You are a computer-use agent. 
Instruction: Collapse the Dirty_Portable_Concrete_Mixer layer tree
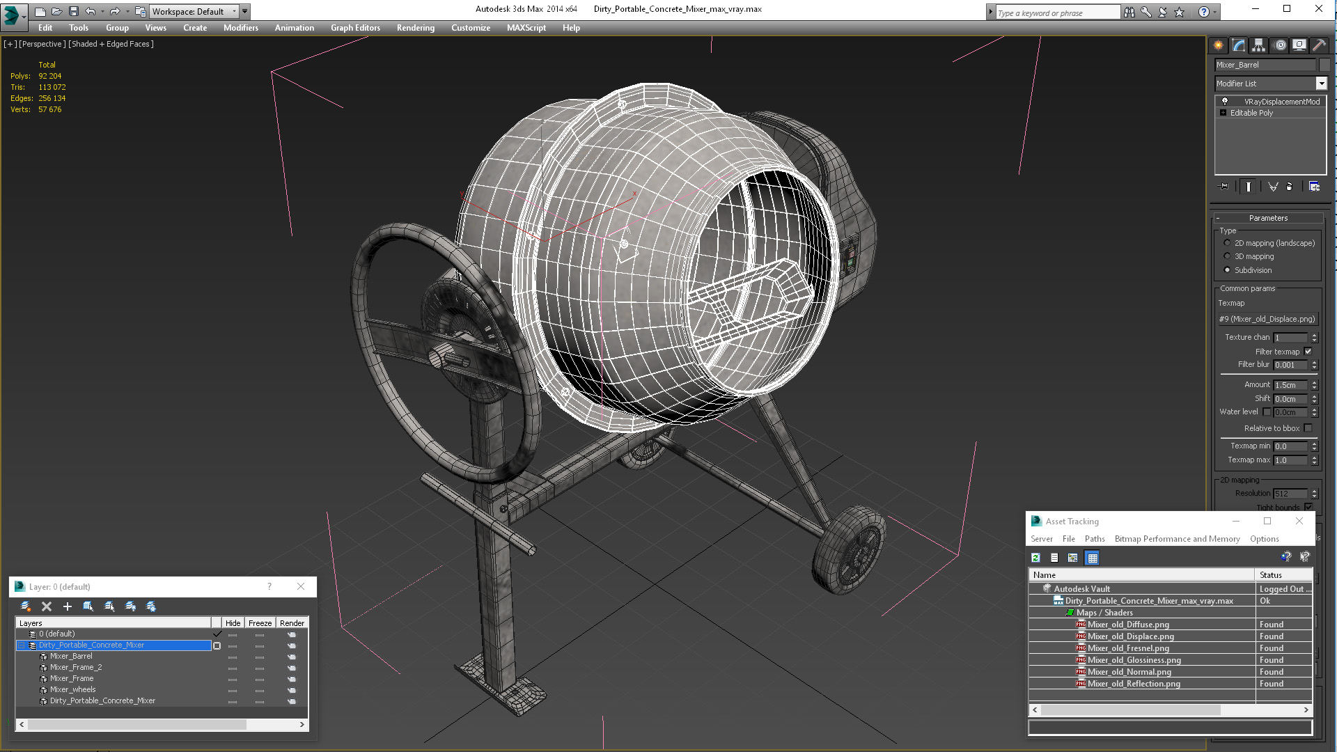point(22,645)
